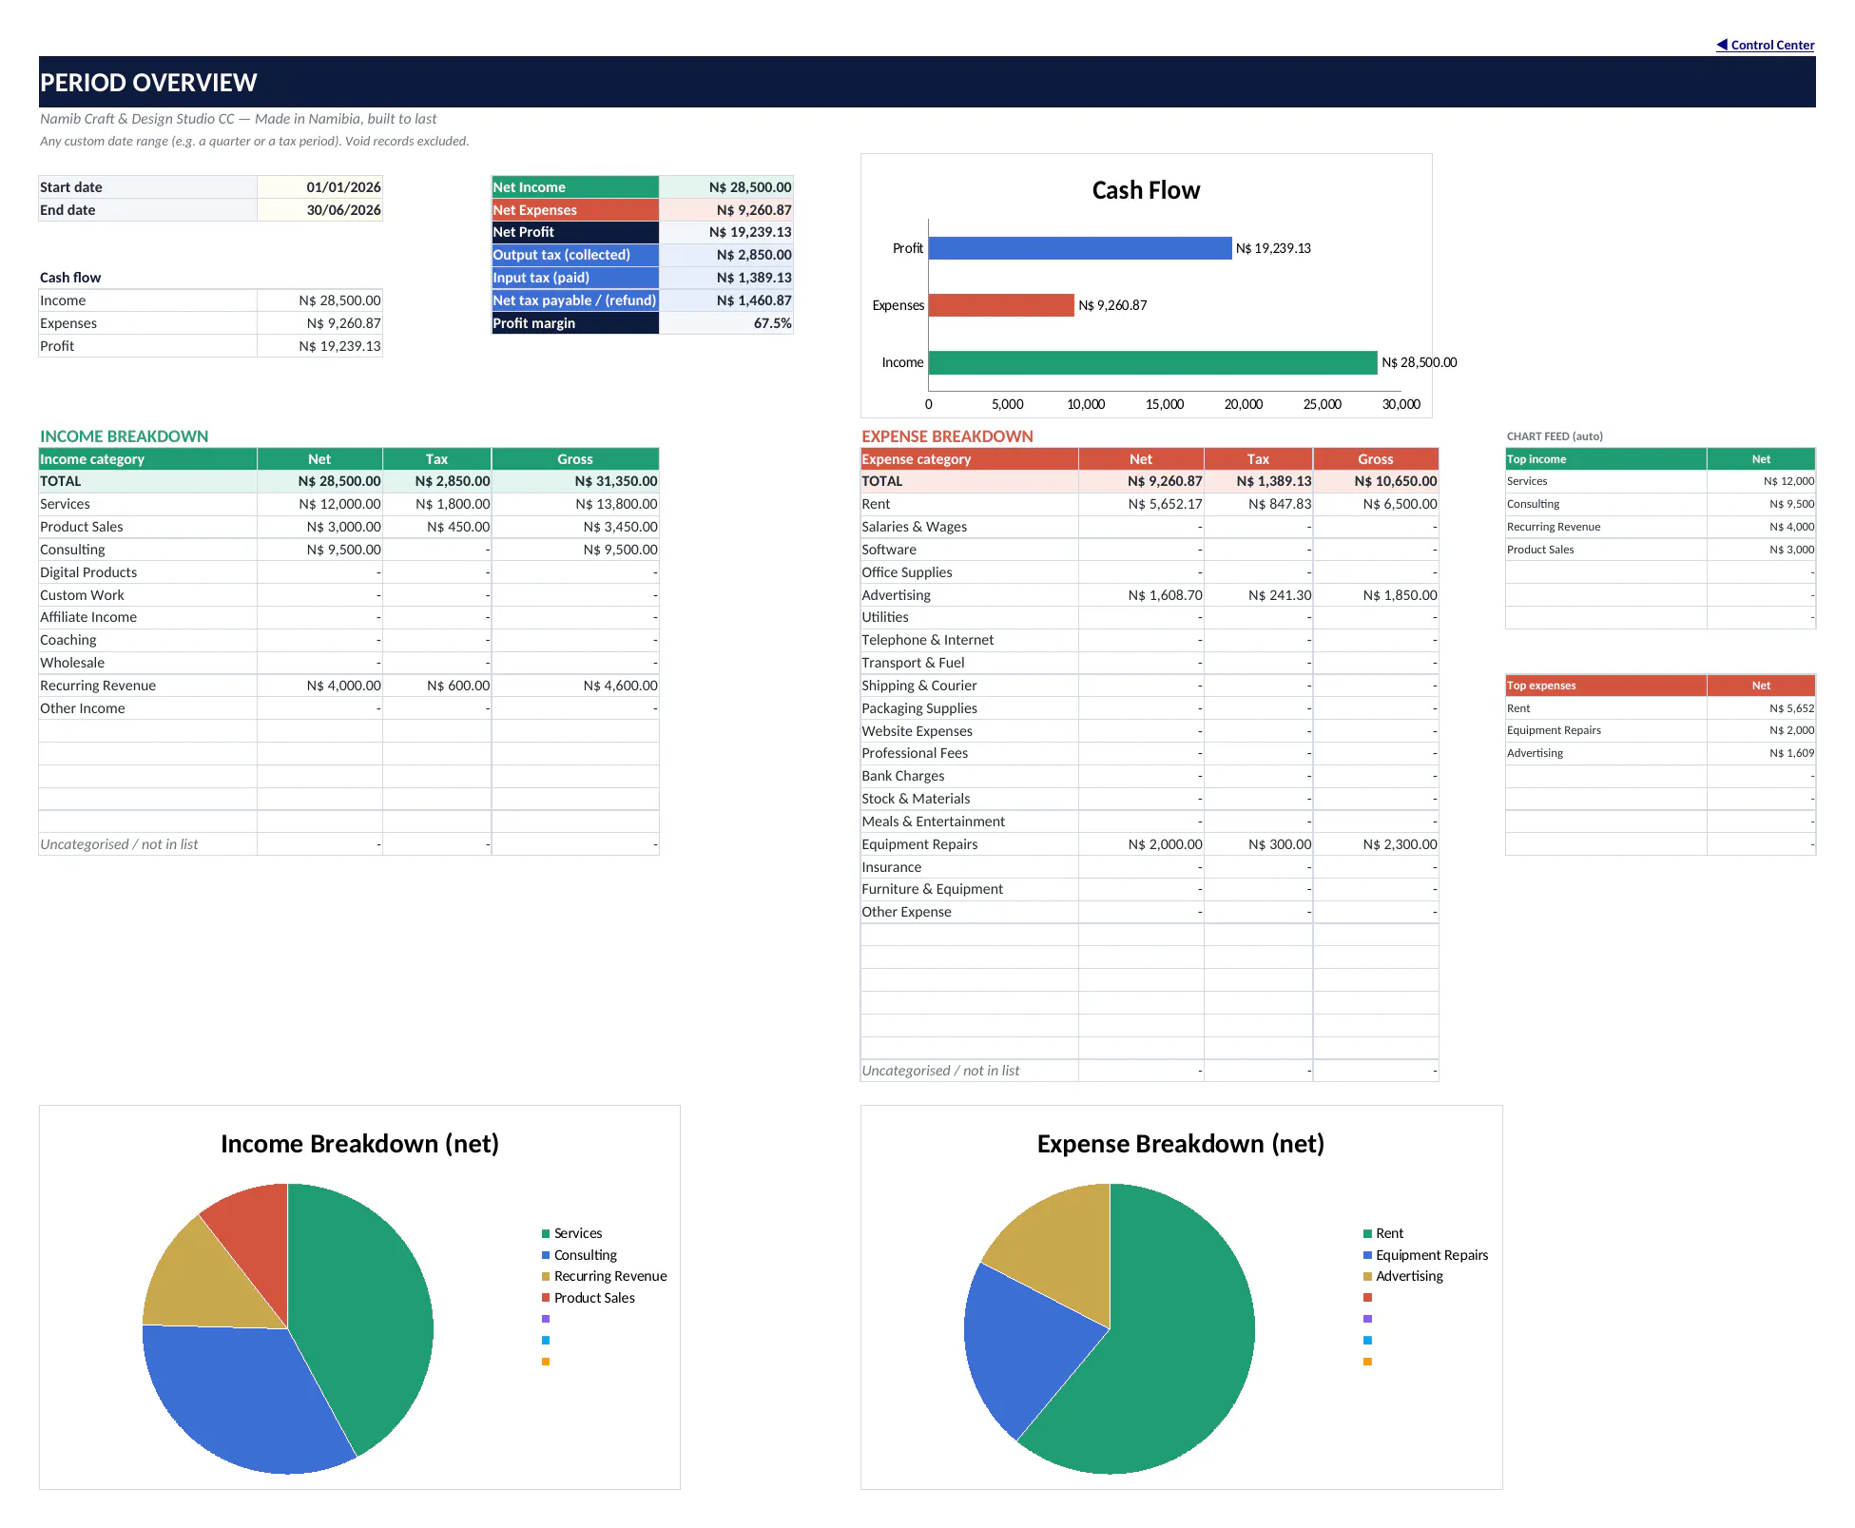Select the Expense Breakdown (net) chart title

tap(1181, 1144)
